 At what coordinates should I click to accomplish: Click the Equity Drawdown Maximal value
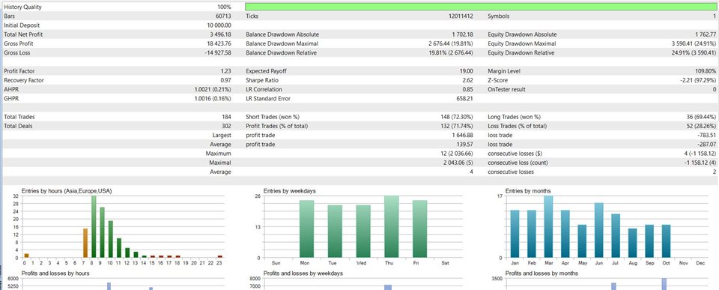[694, 43]
